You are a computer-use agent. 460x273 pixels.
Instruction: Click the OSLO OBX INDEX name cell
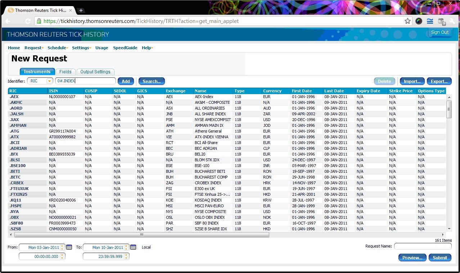pyautogui.click(x=213, y=217)
